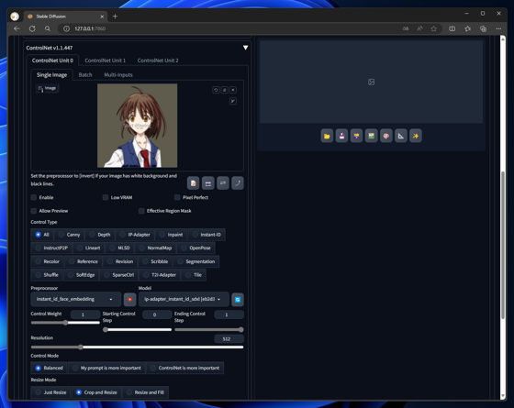Click the mirror webcam swap icon
Screen dimensions: 514x408
click(x=223, y=183)
